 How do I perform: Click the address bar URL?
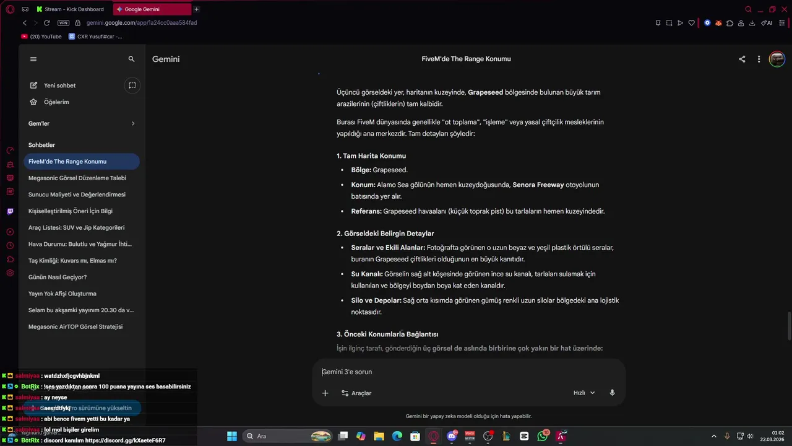[142, 23]
